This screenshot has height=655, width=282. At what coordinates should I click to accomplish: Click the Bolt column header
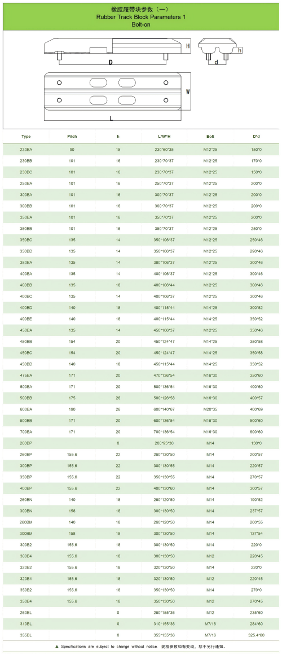pyautogui.click(x=210, y=137)
